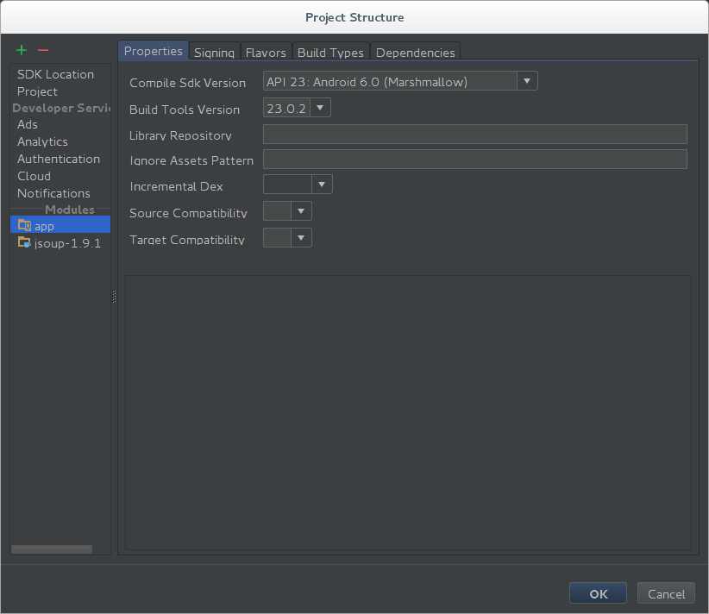Select the jsoup-1.9.1 module name
Screen dimensions: 709x614
68,243
